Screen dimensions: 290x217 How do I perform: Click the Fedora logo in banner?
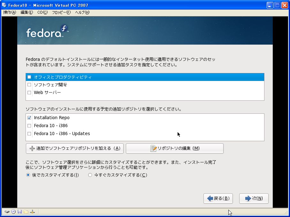tap(47, 31)
